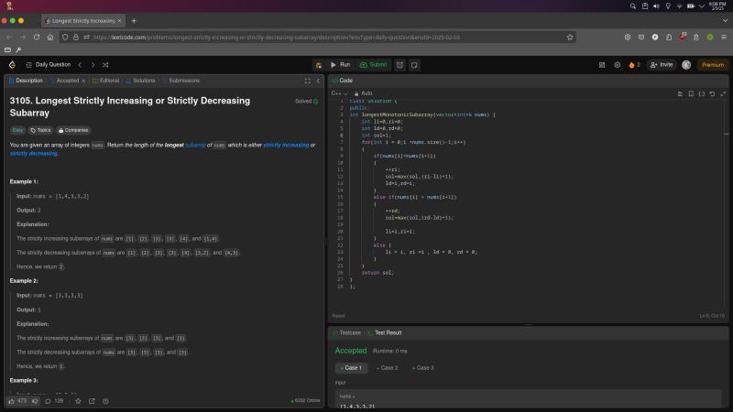Reload the browser page

(x=37, y=38)
